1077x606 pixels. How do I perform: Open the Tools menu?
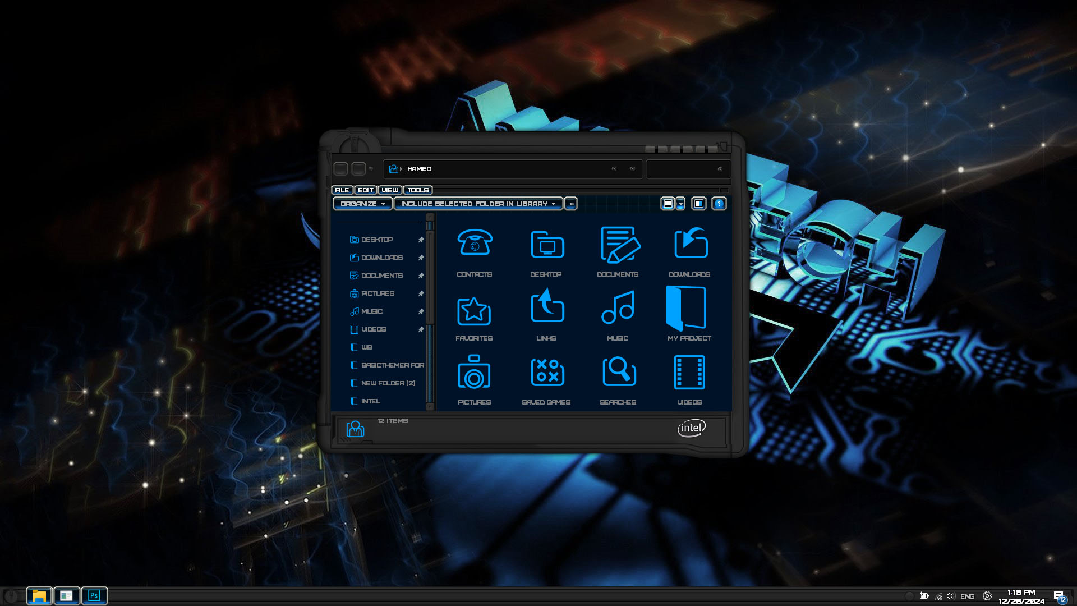click(x=418, y=190)
